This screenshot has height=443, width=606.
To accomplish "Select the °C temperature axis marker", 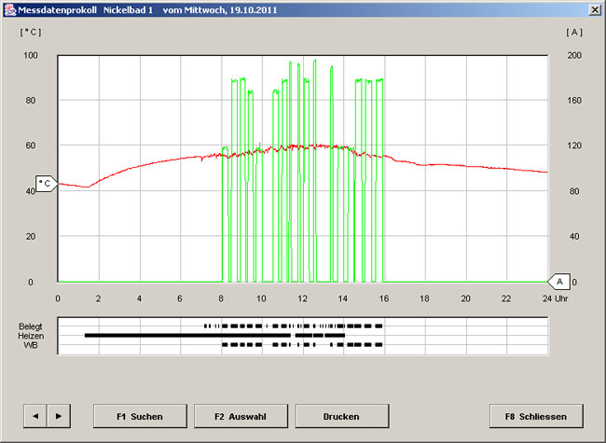I will pyautogui.click(x=46, y=182).
